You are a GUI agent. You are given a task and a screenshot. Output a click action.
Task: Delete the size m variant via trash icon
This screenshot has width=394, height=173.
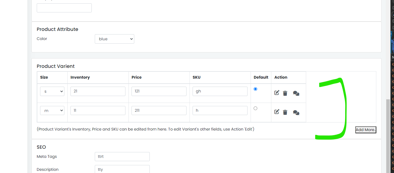pos(285,112)
